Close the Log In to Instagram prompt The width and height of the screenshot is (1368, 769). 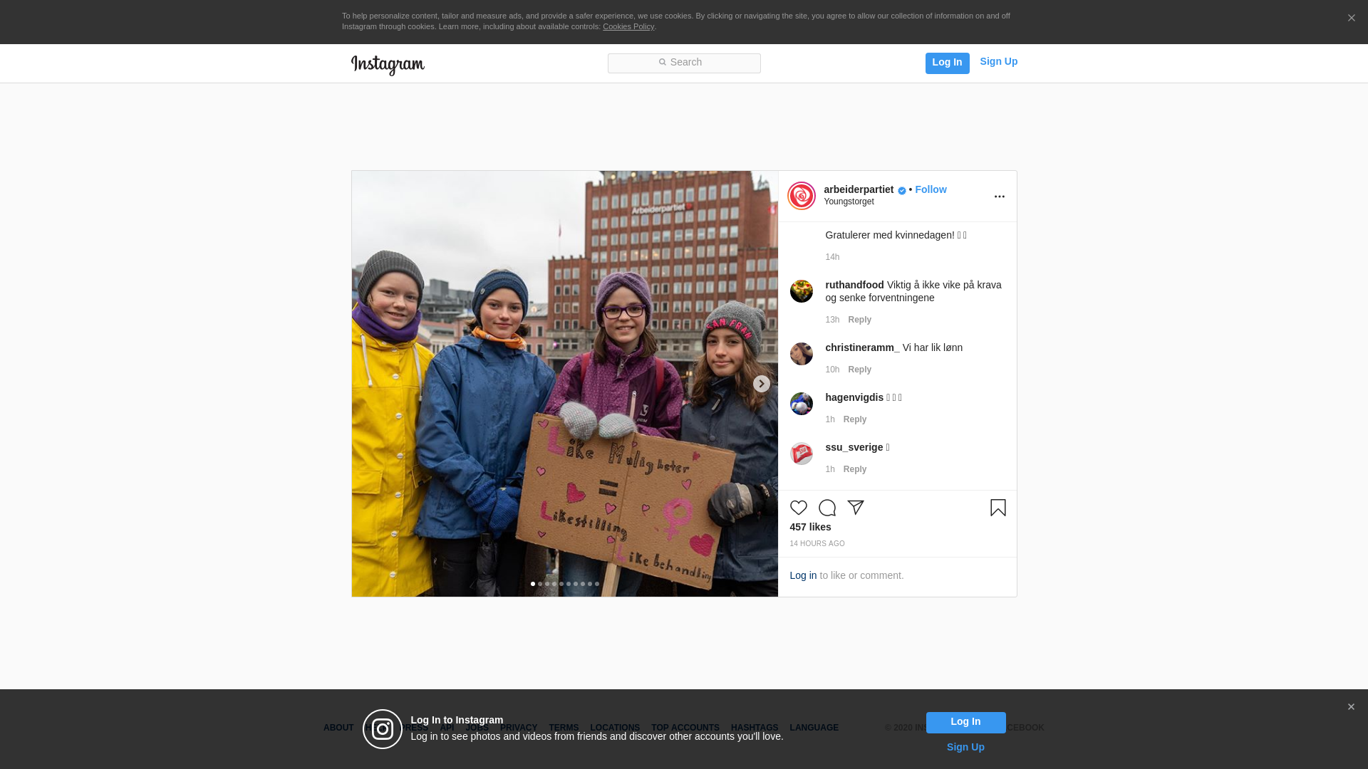1351,707
